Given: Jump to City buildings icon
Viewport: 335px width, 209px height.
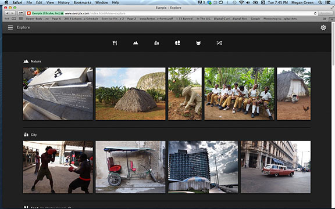Looking at the screenshot, I should (156, 43).
